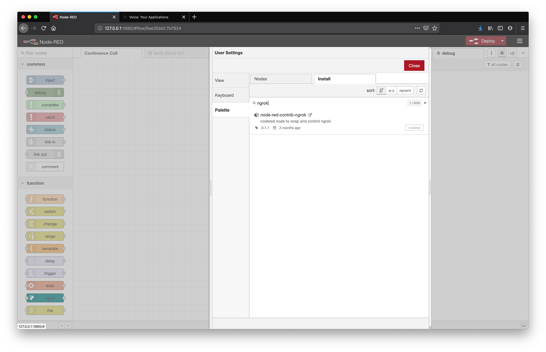Open the View settings section
This screenshot has width=546, height=352.
(x=231, y=80)
